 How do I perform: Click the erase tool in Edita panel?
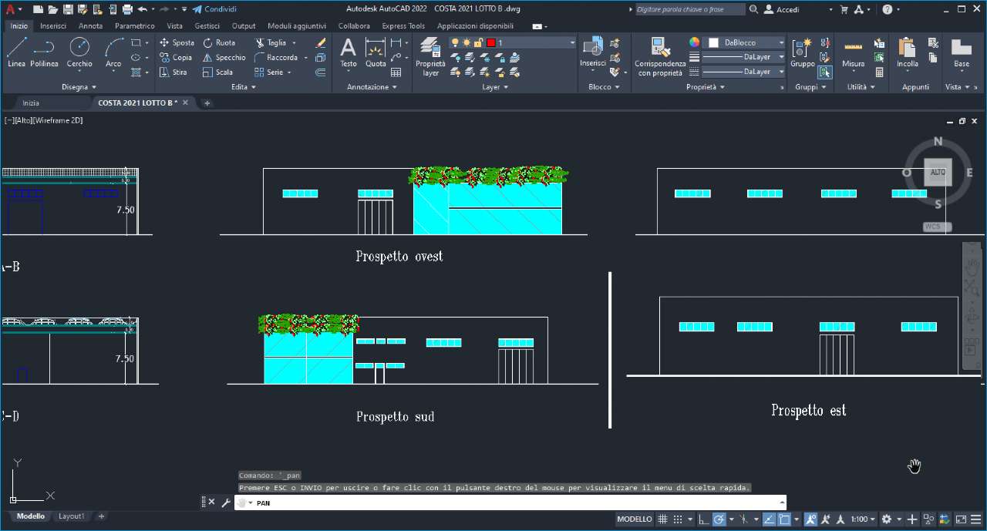point(321,43)
